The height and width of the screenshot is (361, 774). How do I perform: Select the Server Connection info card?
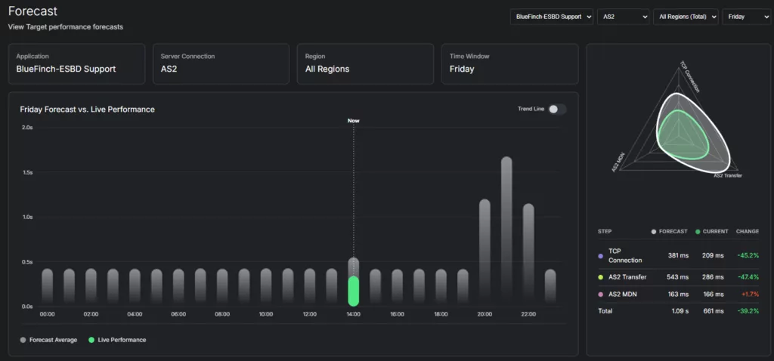(x=220, y=63)
